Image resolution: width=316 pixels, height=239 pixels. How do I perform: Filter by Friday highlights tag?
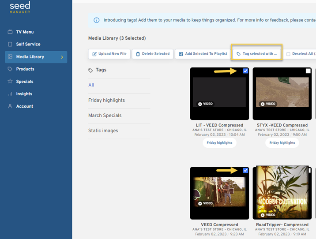click(x=106, y=100)
